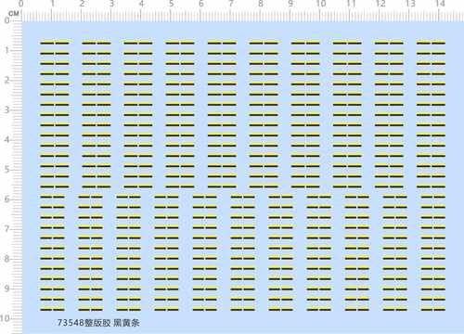The width and height of the screenshot is (464, 334).
Task: Select number 8 on the vertical ruler
Action: pos(6,259)
